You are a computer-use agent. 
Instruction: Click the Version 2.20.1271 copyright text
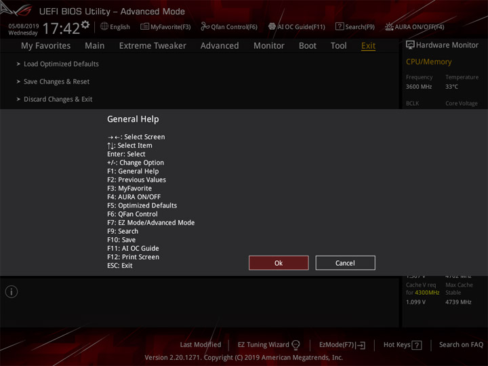coord(244,357)
